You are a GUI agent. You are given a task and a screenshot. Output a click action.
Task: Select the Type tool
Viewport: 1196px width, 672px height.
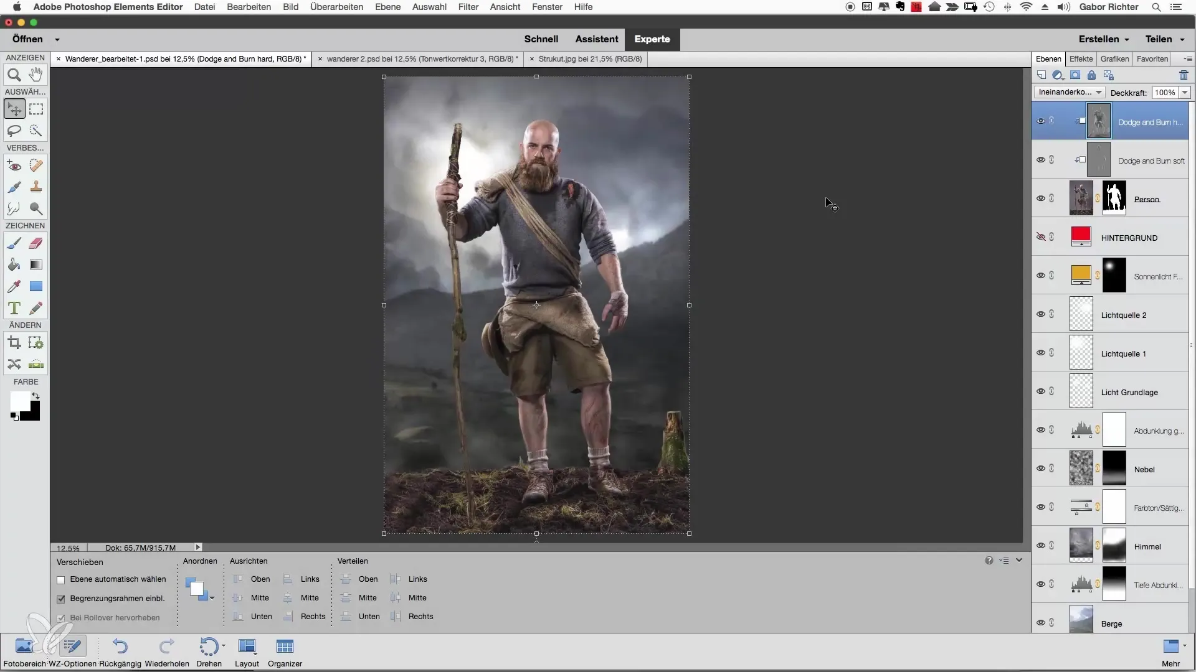tap(14, 308)
